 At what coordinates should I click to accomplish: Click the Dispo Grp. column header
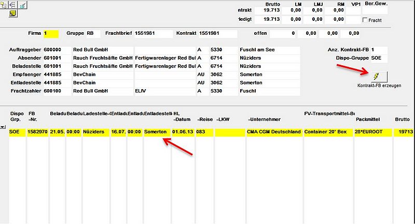pos(17,116)
